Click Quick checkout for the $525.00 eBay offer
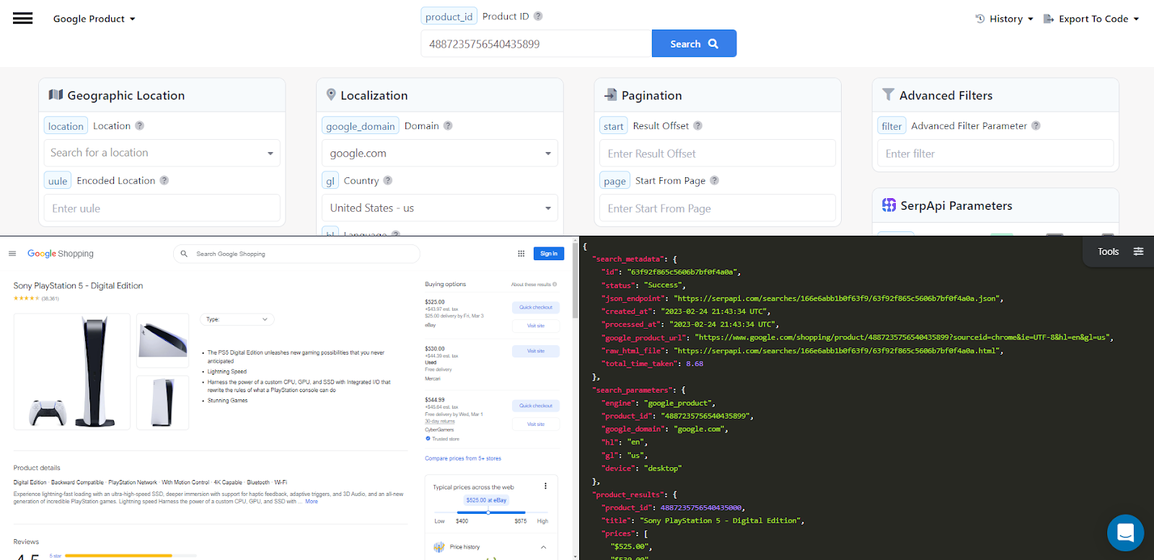This screenshot has height=560, width=1154. 536,308
